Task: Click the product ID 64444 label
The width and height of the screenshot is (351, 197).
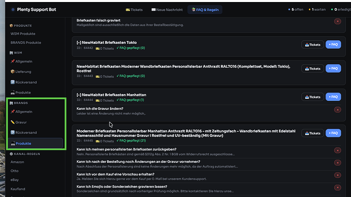Action: coord(84,100)
